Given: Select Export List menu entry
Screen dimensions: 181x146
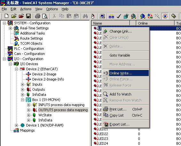Looking at the screenshot, I should [125, 124].
